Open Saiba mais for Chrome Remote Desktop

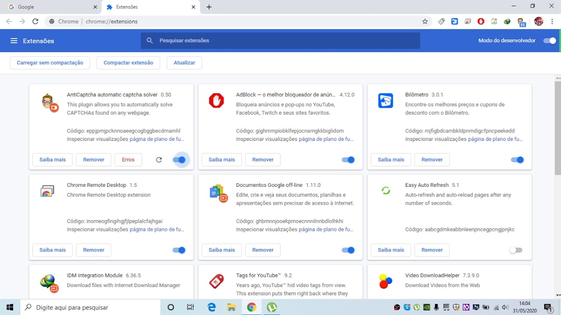pos(53,250)
